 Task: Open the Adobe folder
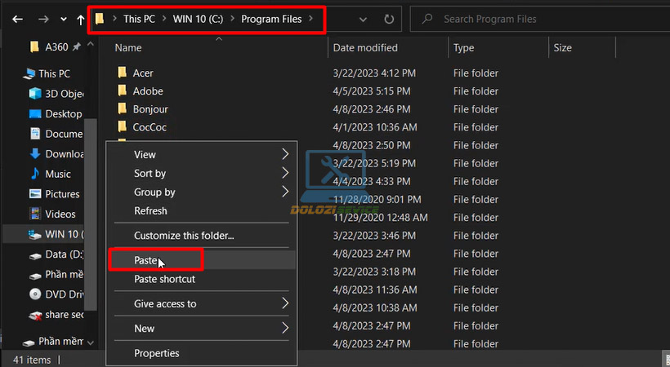147,91
